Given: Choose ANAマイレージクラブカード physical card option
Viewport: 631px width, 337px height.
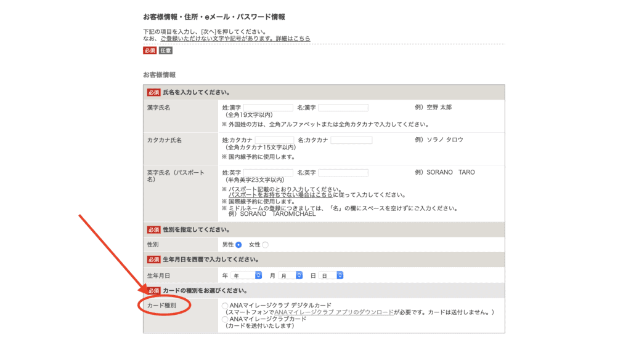Looking at the screenshot, I should 225,320.
